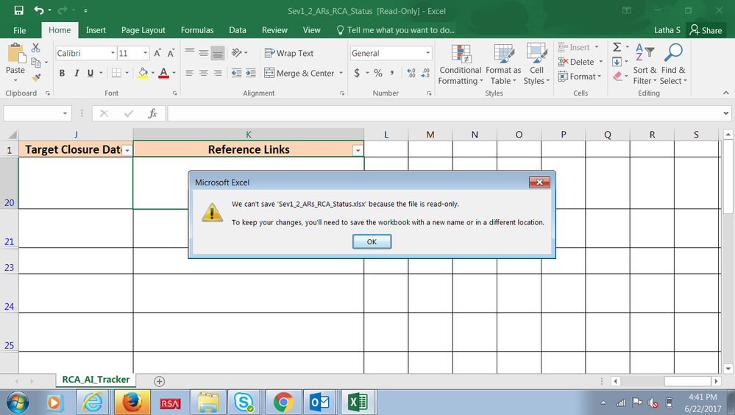The height and width of the screenshot is (415, 735).
Task: Open the Sort & Filter menu
Action: [645, 64]
